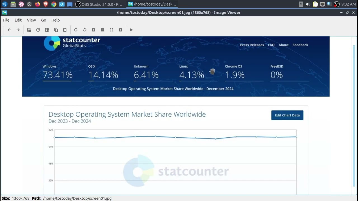Open the clipboard manager tray icon
The image size is (358, 201).
click(315, 4)
